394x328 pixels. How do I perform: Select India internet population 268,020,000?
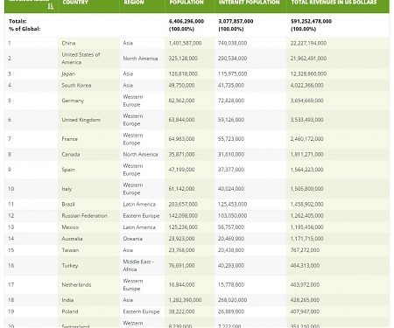pos(233,300)
